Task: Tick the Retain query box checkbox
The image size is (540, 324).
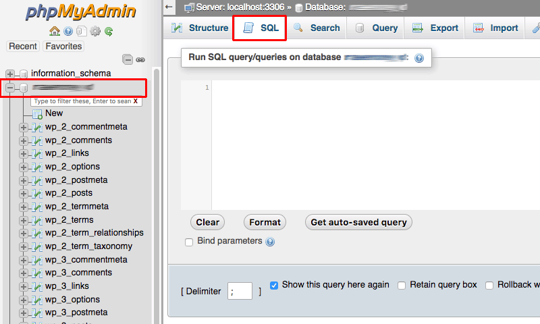Action: click(x=402, y=286)
